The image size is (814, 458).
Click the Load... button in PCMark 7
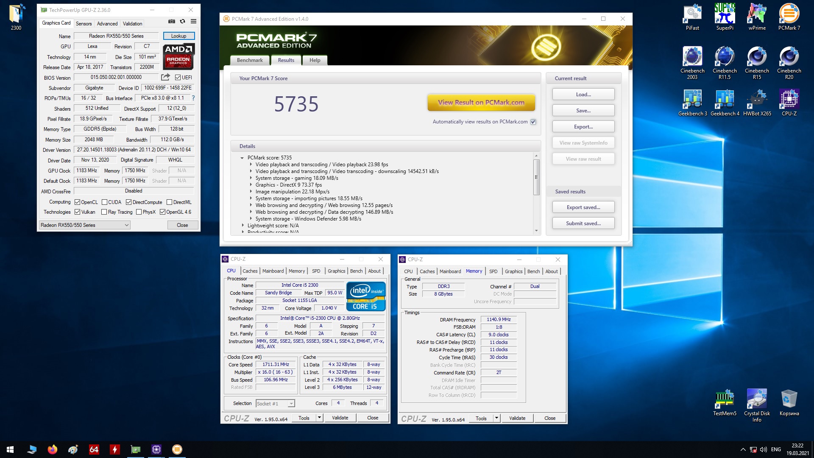click(583, 95)
